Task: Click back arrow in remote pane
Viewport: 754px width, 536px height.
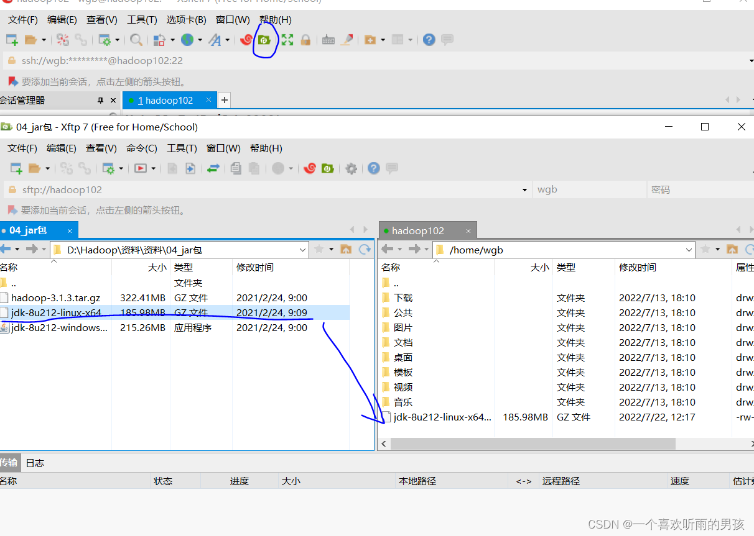Action: coord(387,249)
